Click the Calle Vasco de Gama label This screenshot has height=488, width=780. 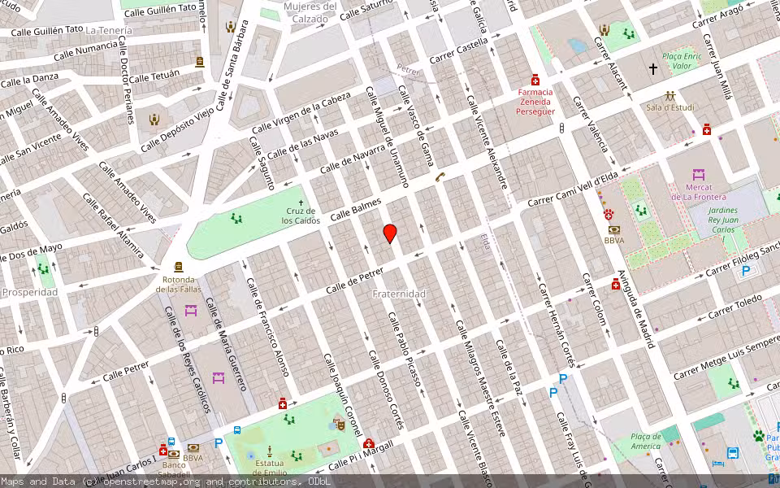coord(416,125)
